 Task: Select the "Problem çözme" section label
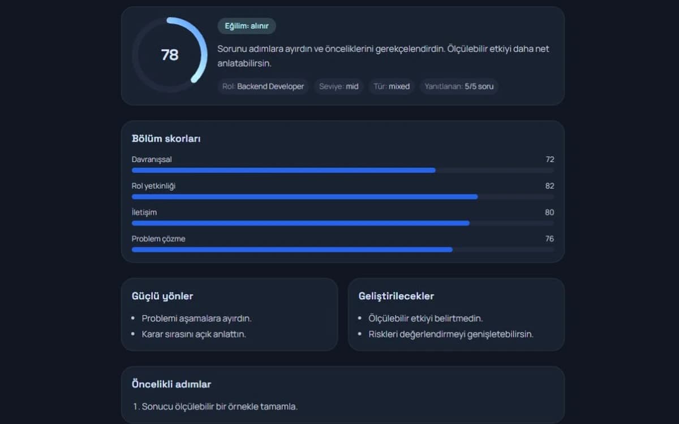[x=158, y=239]
